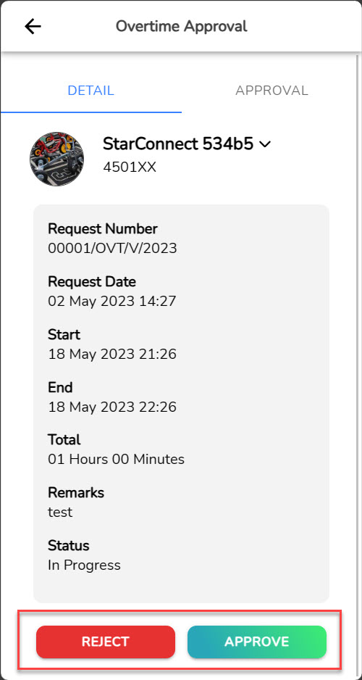Switch to the APPROVAL tab
The image size is (362, 680).
click(271, 91)
